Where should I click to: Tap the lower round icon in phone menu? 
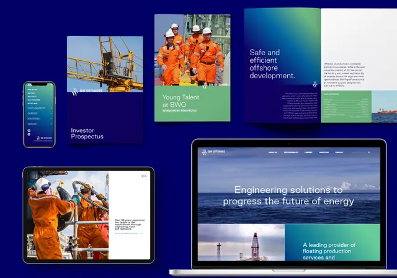coord(29,135)
